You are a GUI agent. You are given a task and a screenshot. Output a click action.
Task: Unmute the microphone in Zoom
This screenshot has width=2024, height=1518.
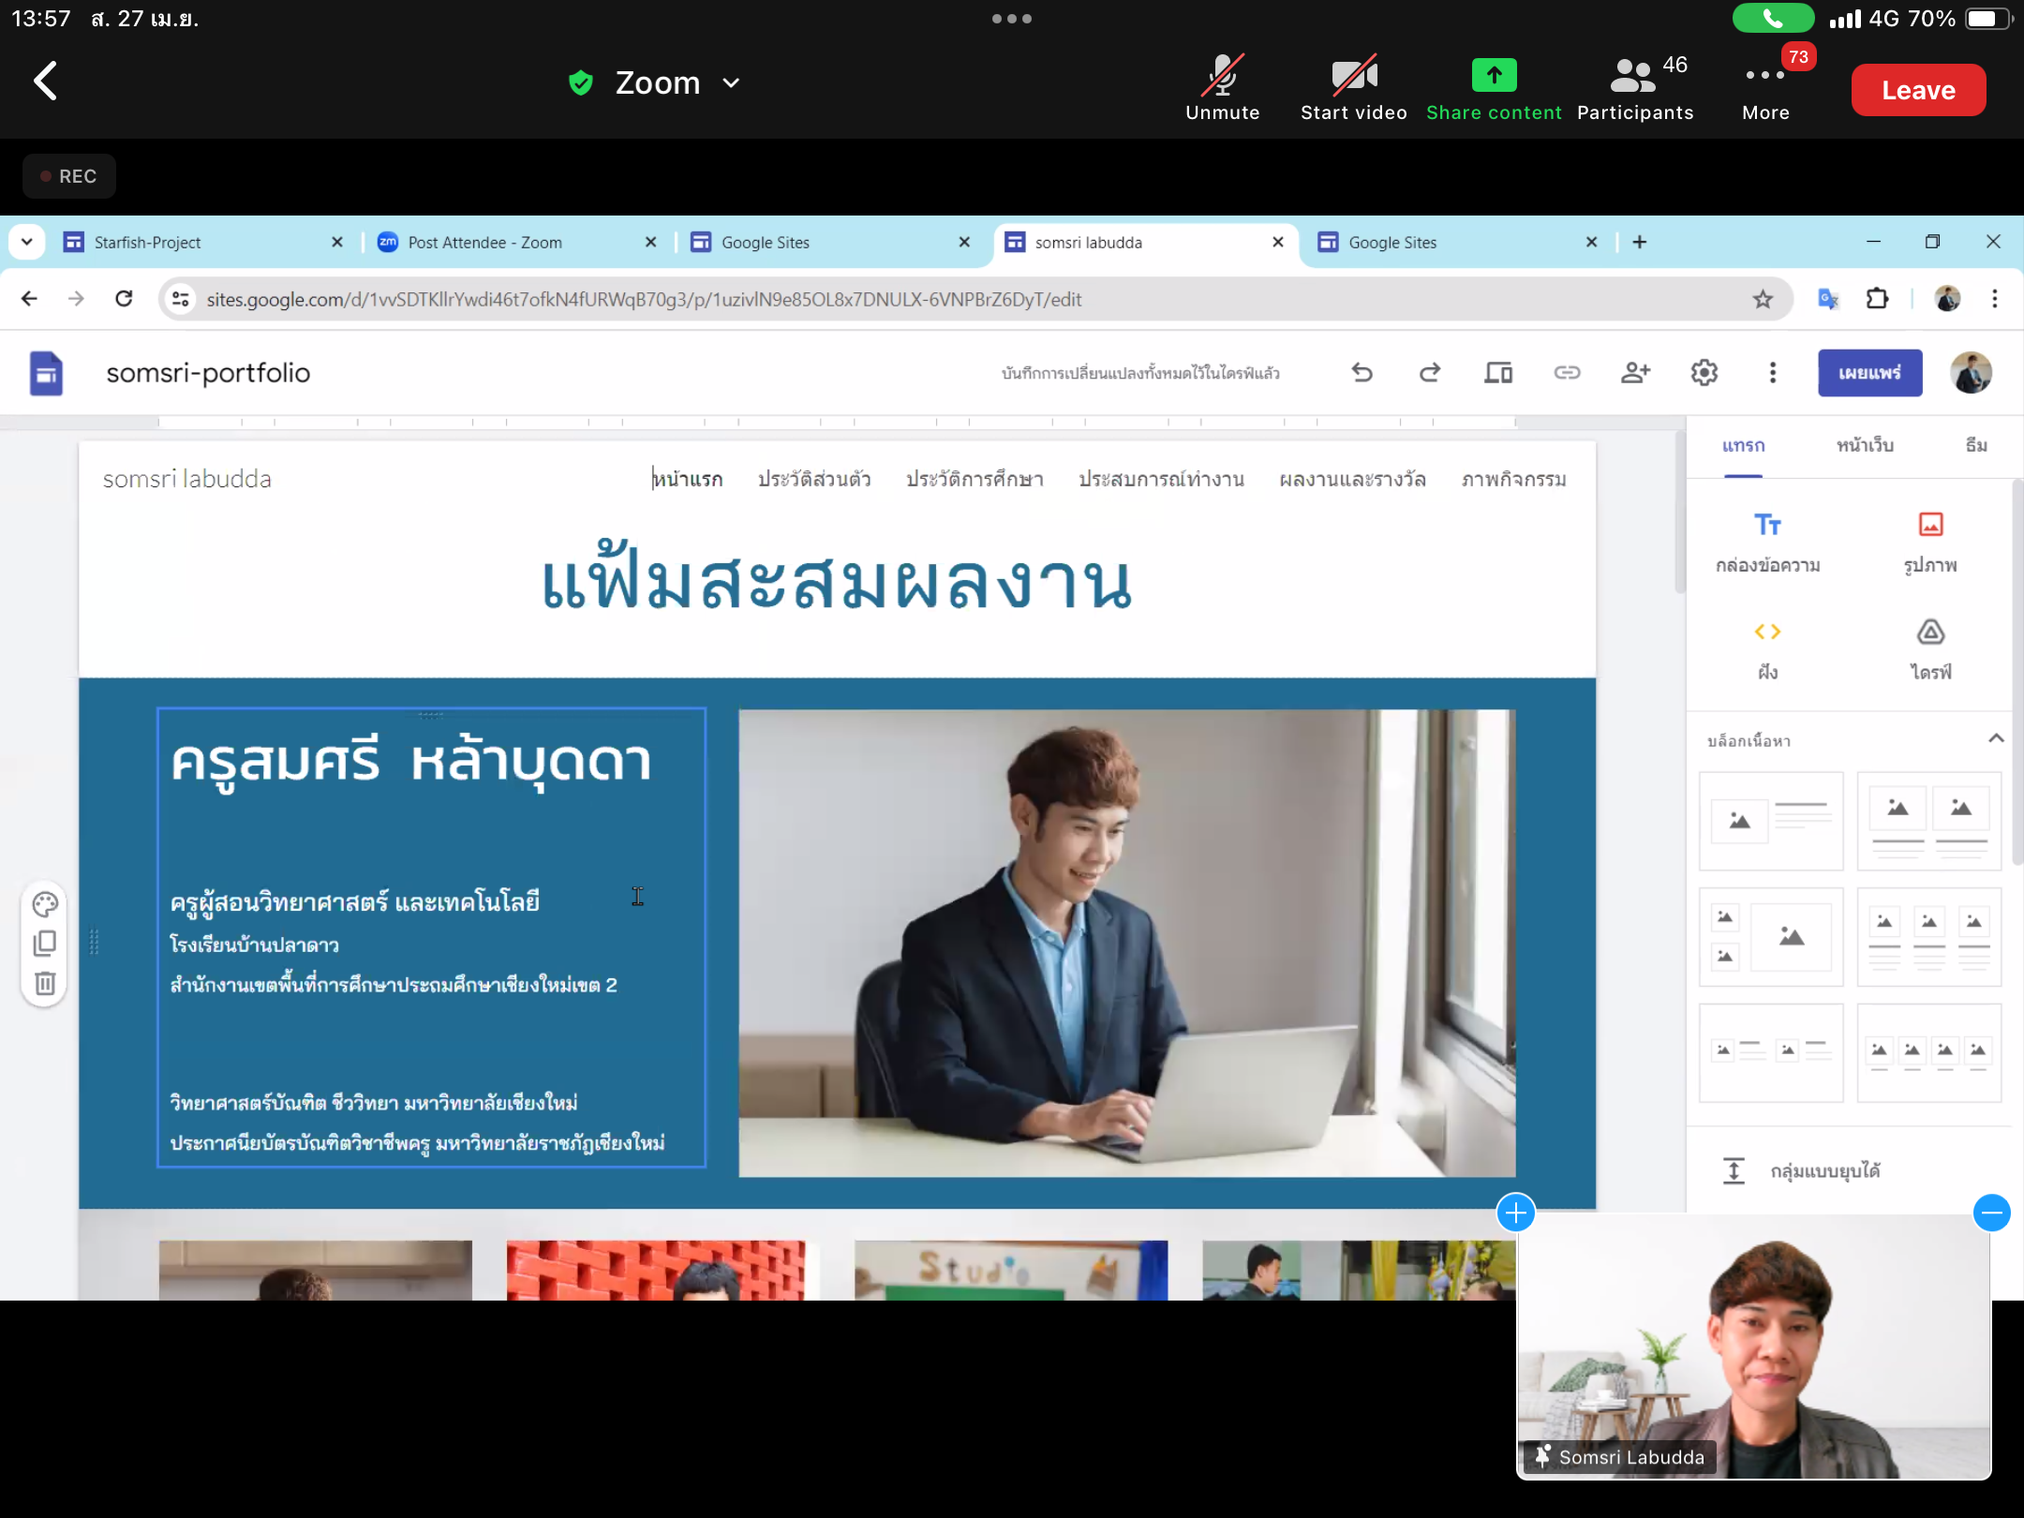(x=1223, y=86)
